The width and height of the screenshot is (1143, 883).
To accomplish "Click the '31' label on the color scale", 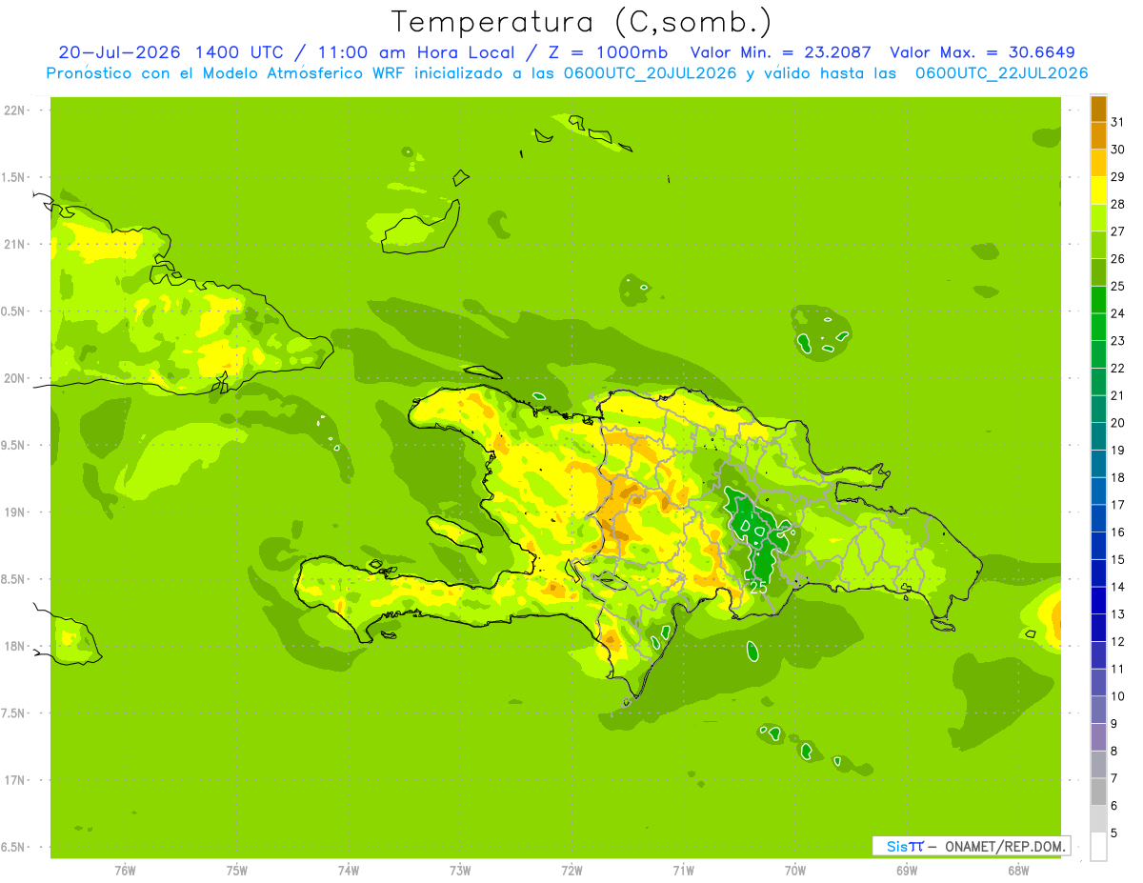I will (x=1117, y=122).
